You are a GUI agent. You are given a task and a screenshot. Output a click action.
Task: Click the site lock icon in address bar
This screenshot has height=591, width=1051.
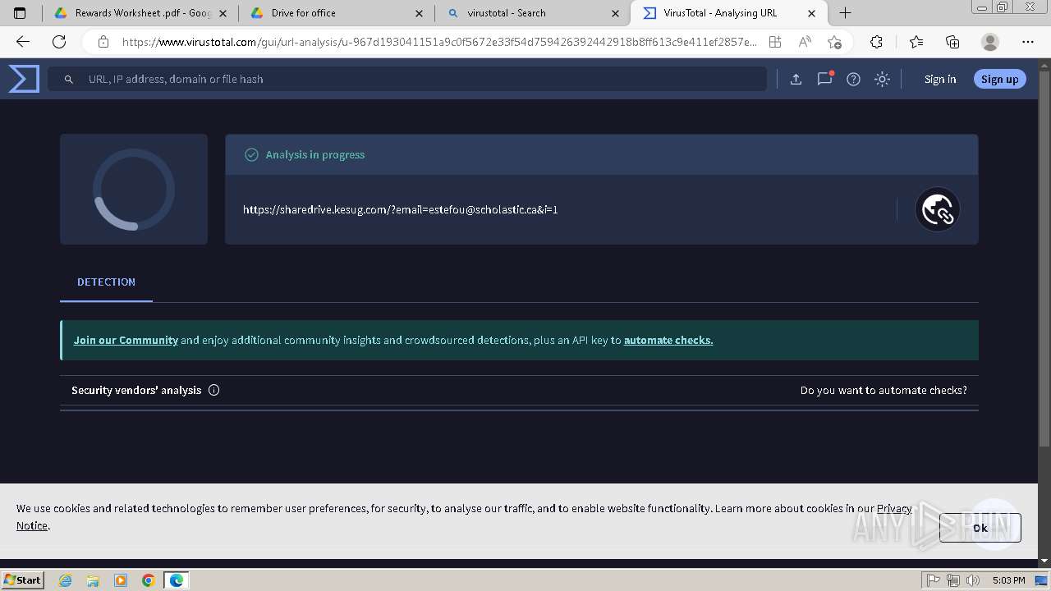[103, 42]
